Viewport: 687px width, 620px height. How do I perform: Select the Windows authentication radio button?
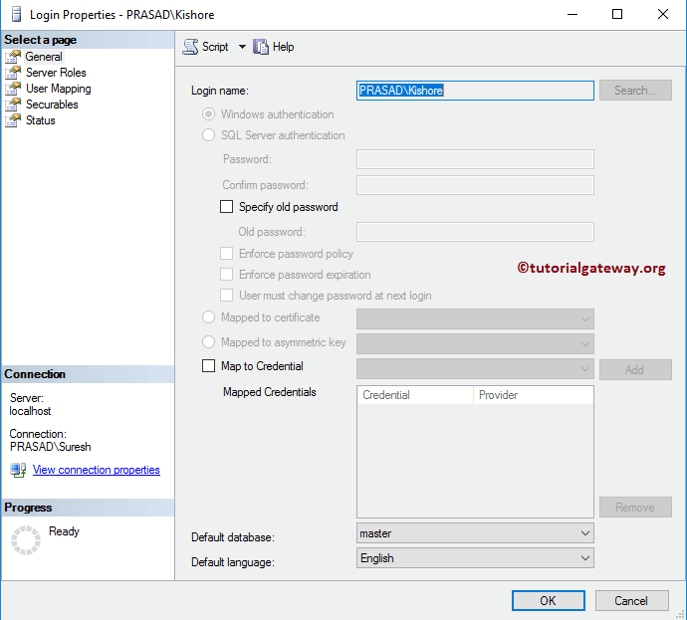208,114
